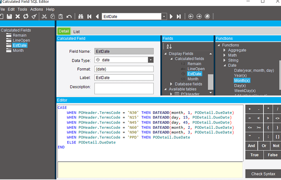This screenshot has width=281, height=180.
Task: Click the Refresh toolbar icon
Action: [26, 17]
